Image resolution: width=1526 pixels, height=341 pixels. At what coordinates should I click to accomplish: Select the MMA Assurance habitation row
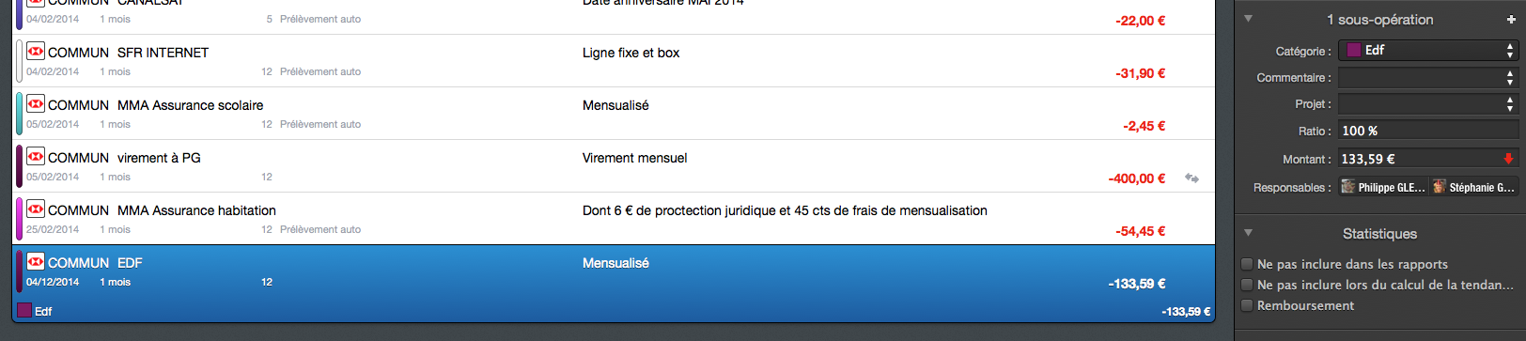tap(614, 219)
